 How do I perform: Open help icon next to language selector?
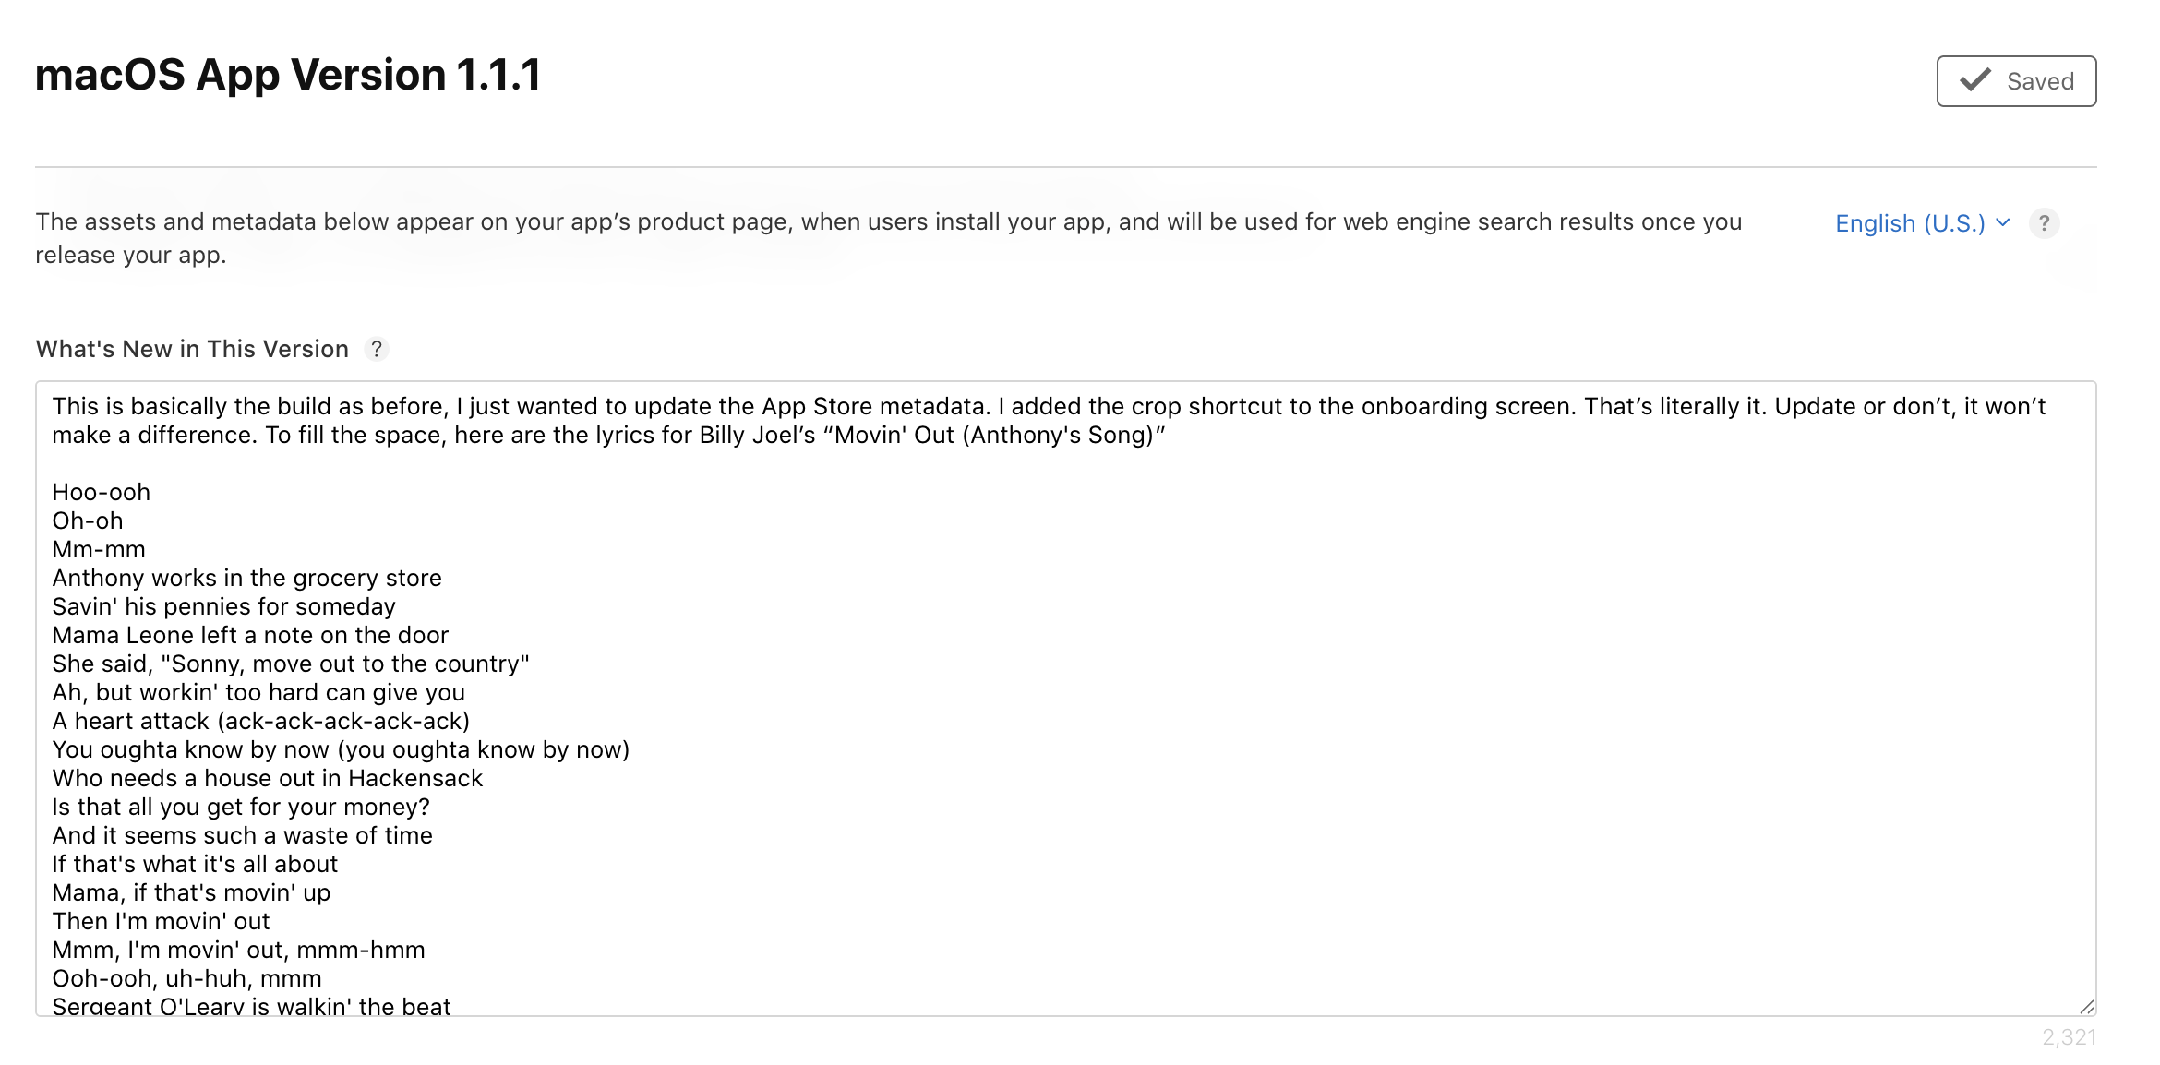(x=2044, y=223)
